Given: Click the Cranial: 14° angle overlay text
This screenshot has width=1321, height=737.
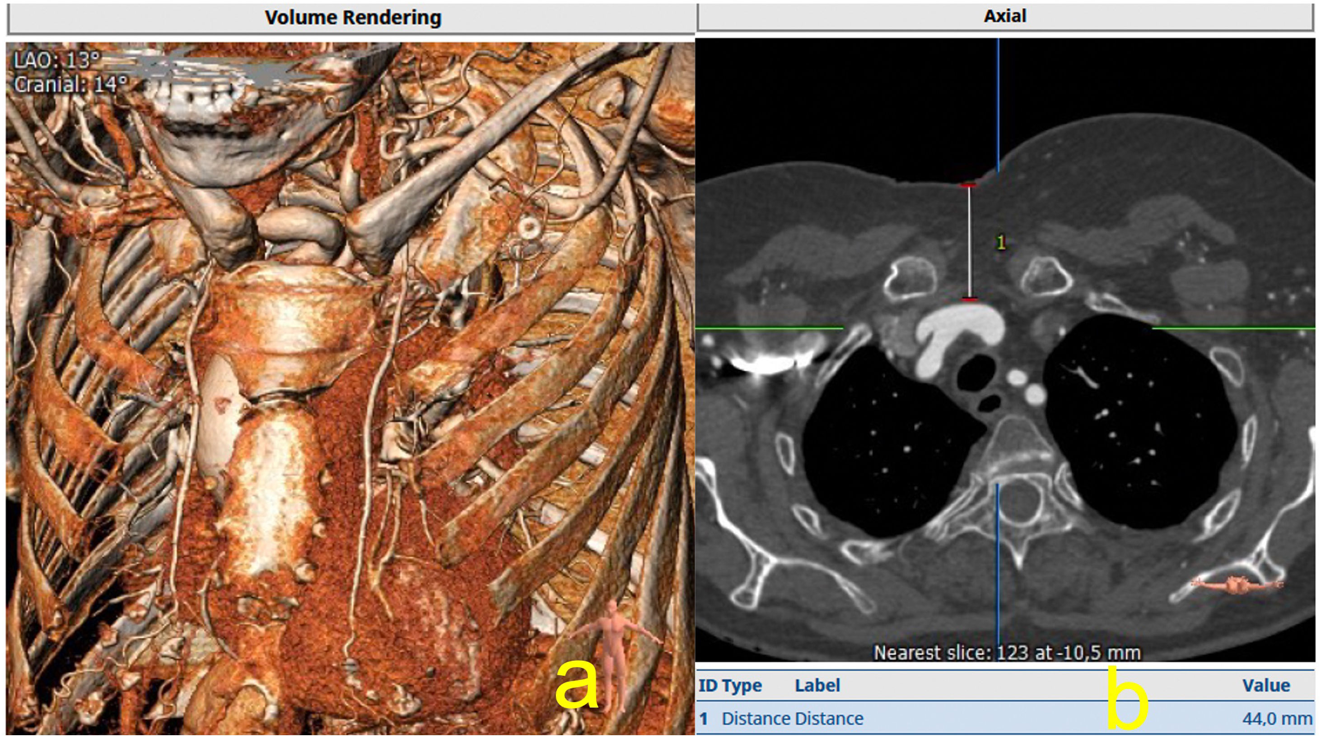Looking at the screenshot, I should pyautogui.click(x=71, y=84).
